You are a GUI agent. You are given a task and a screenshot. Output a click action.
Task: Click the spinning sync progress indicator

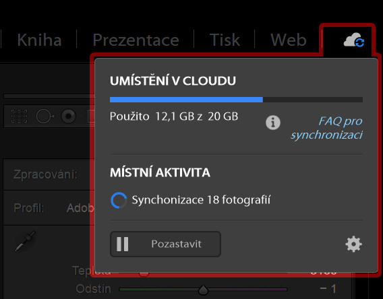pyautogui.click(x=119, y=200)
